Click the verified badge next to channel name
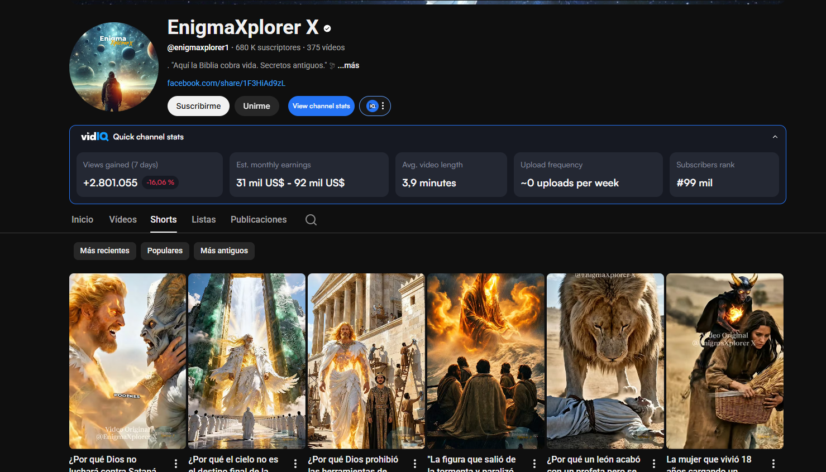 click(x=327, y=28)
